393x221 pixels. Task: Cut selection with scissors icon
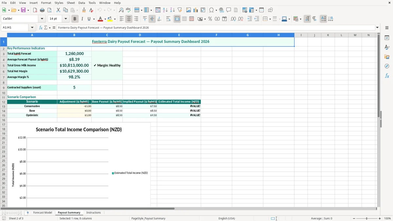pos(58,10)
